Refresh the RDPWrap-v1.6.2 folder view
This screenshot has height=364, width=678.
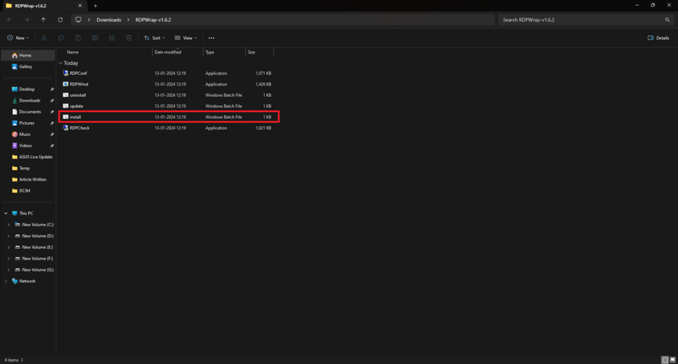[60, 19]
